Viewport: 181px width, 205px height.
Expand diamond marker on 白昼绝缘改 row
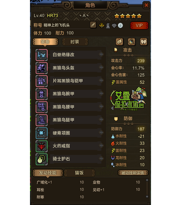click(101, 54)
